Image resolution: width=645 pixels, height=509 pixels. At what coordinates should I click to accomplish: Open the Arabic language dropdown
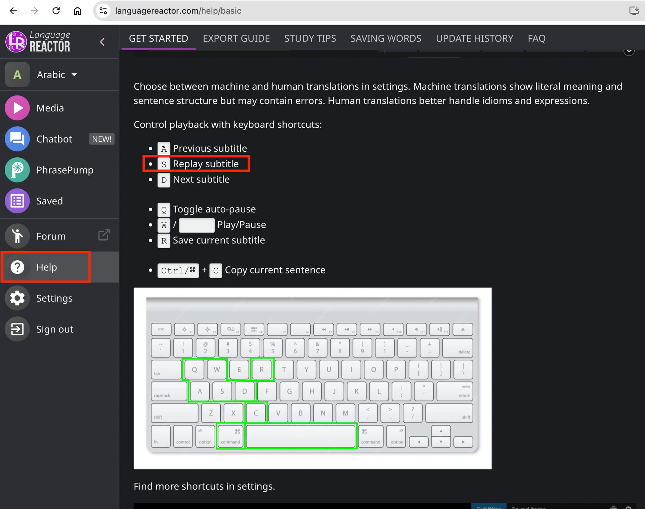[57, 74]
